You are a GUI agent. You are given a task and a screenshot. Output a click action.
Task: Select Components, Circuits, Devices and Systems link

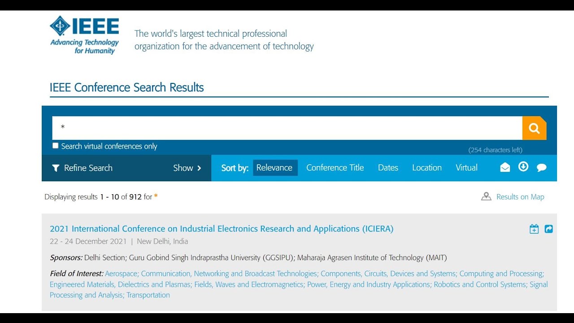[388, 274]
